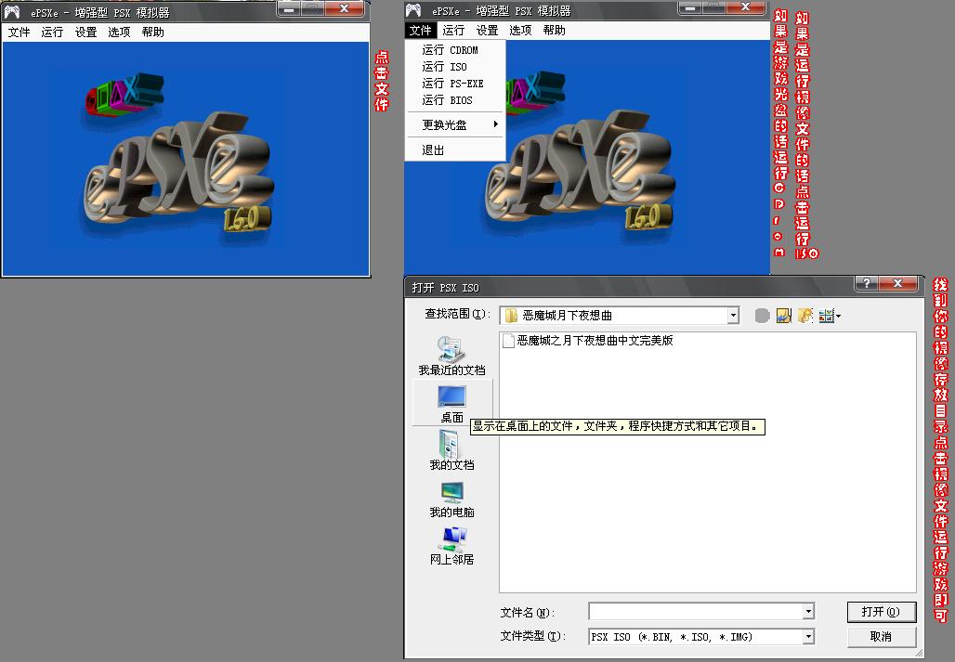Click the 取消 button
Image resolution: width=955 pixels, height=662 pixels.
(x=881, y=636)
